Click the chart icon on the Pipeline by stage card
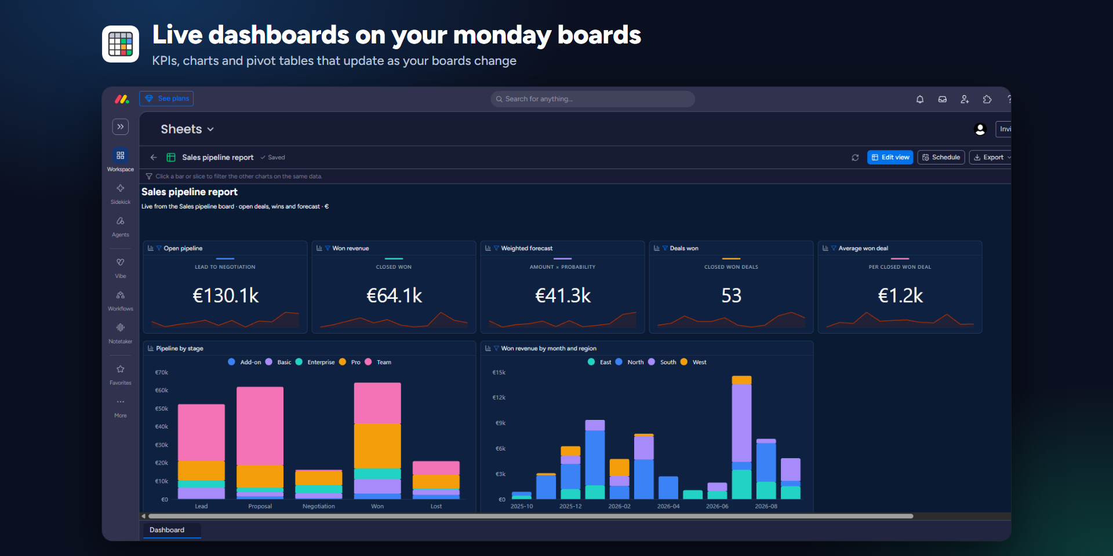Viewport: 1113px width, 556px height. (151, 349)
